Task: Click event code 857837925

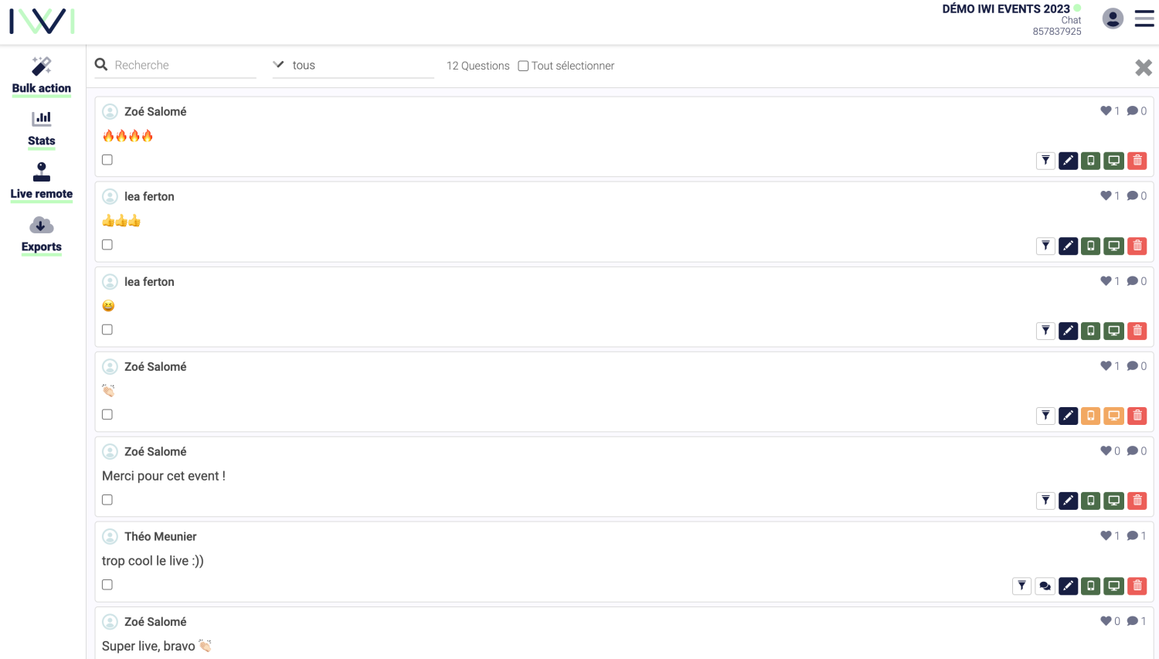Action: [x=1057, y=32]
